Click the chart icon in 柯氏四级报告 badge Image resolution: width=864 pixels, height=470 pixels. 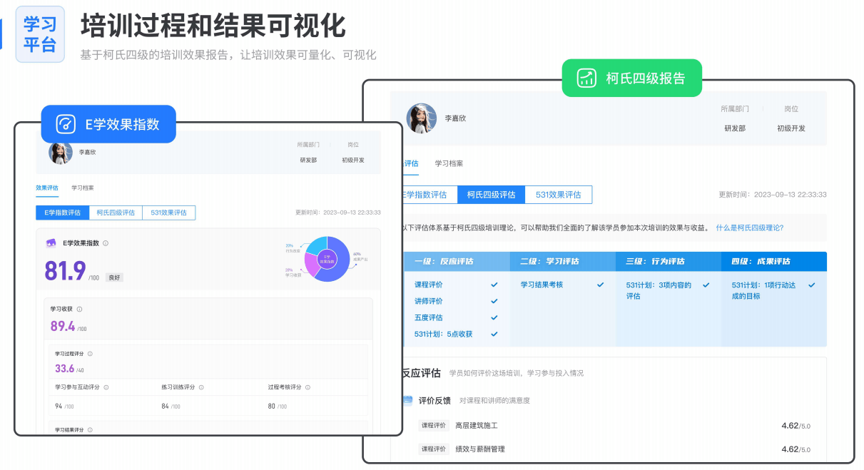[587, 78]
